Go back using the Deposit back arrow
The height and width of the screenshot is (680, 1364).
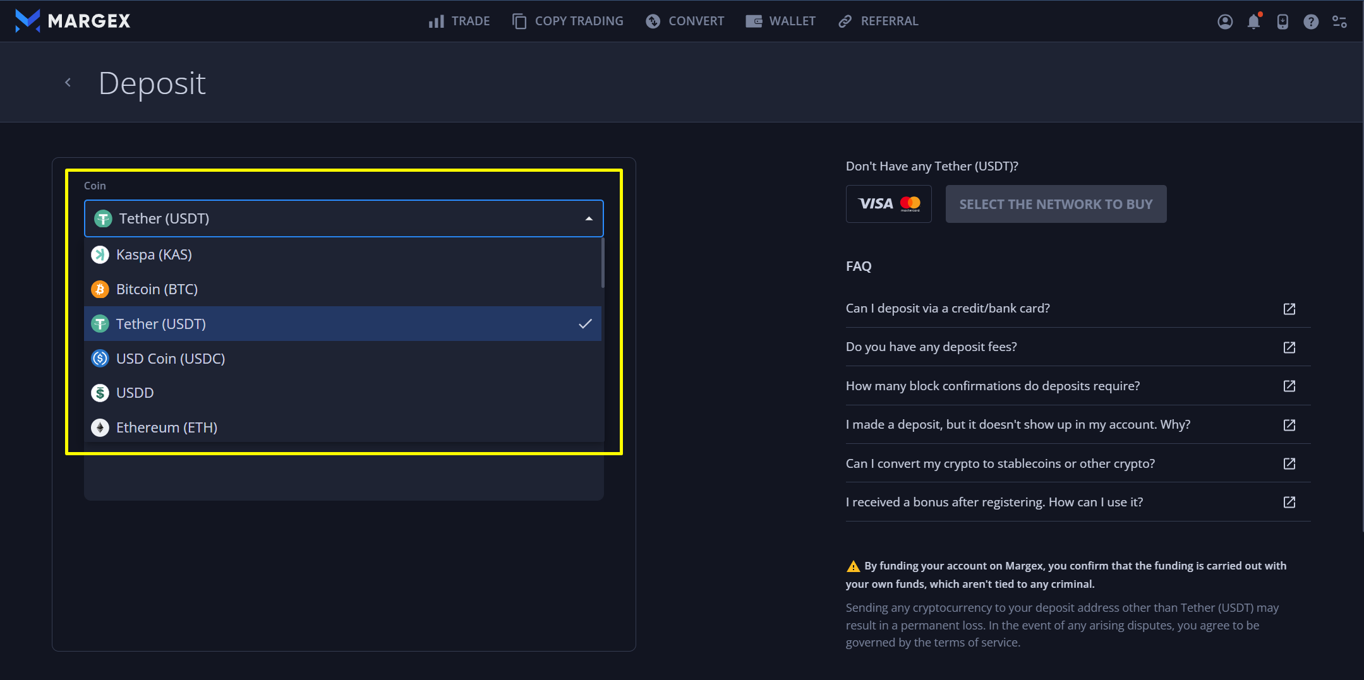coord(68,83)
